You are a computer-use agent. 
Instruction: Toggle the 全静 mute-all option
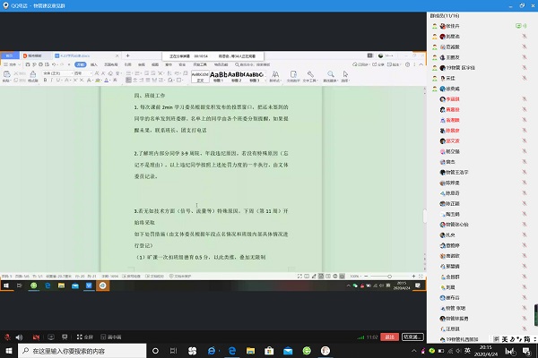point(85,337)
